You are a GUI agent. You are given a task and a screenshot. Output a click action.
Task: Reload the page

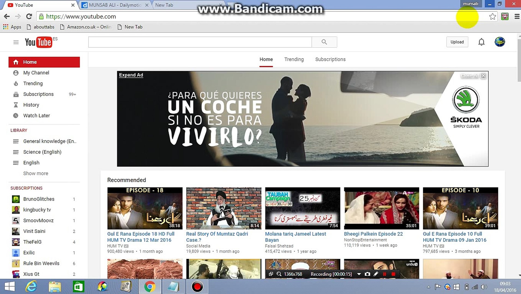[x=29, y=17]
